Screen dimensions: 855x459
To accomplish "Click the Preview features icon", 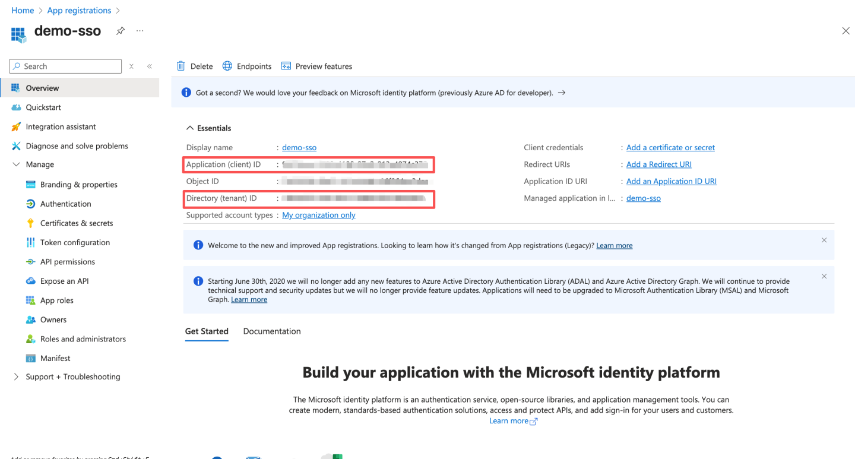I will pyautogui.click(x=286, y=66).
